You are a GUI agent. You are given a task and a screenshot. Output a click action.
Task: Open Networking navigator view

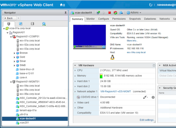(44, 24)
